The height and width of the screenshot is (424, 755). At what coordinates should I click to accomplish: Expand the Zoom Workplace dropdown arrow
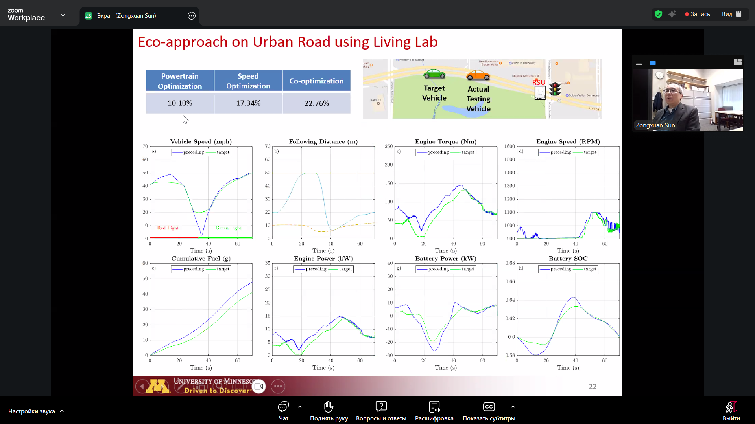pos(63,15)
